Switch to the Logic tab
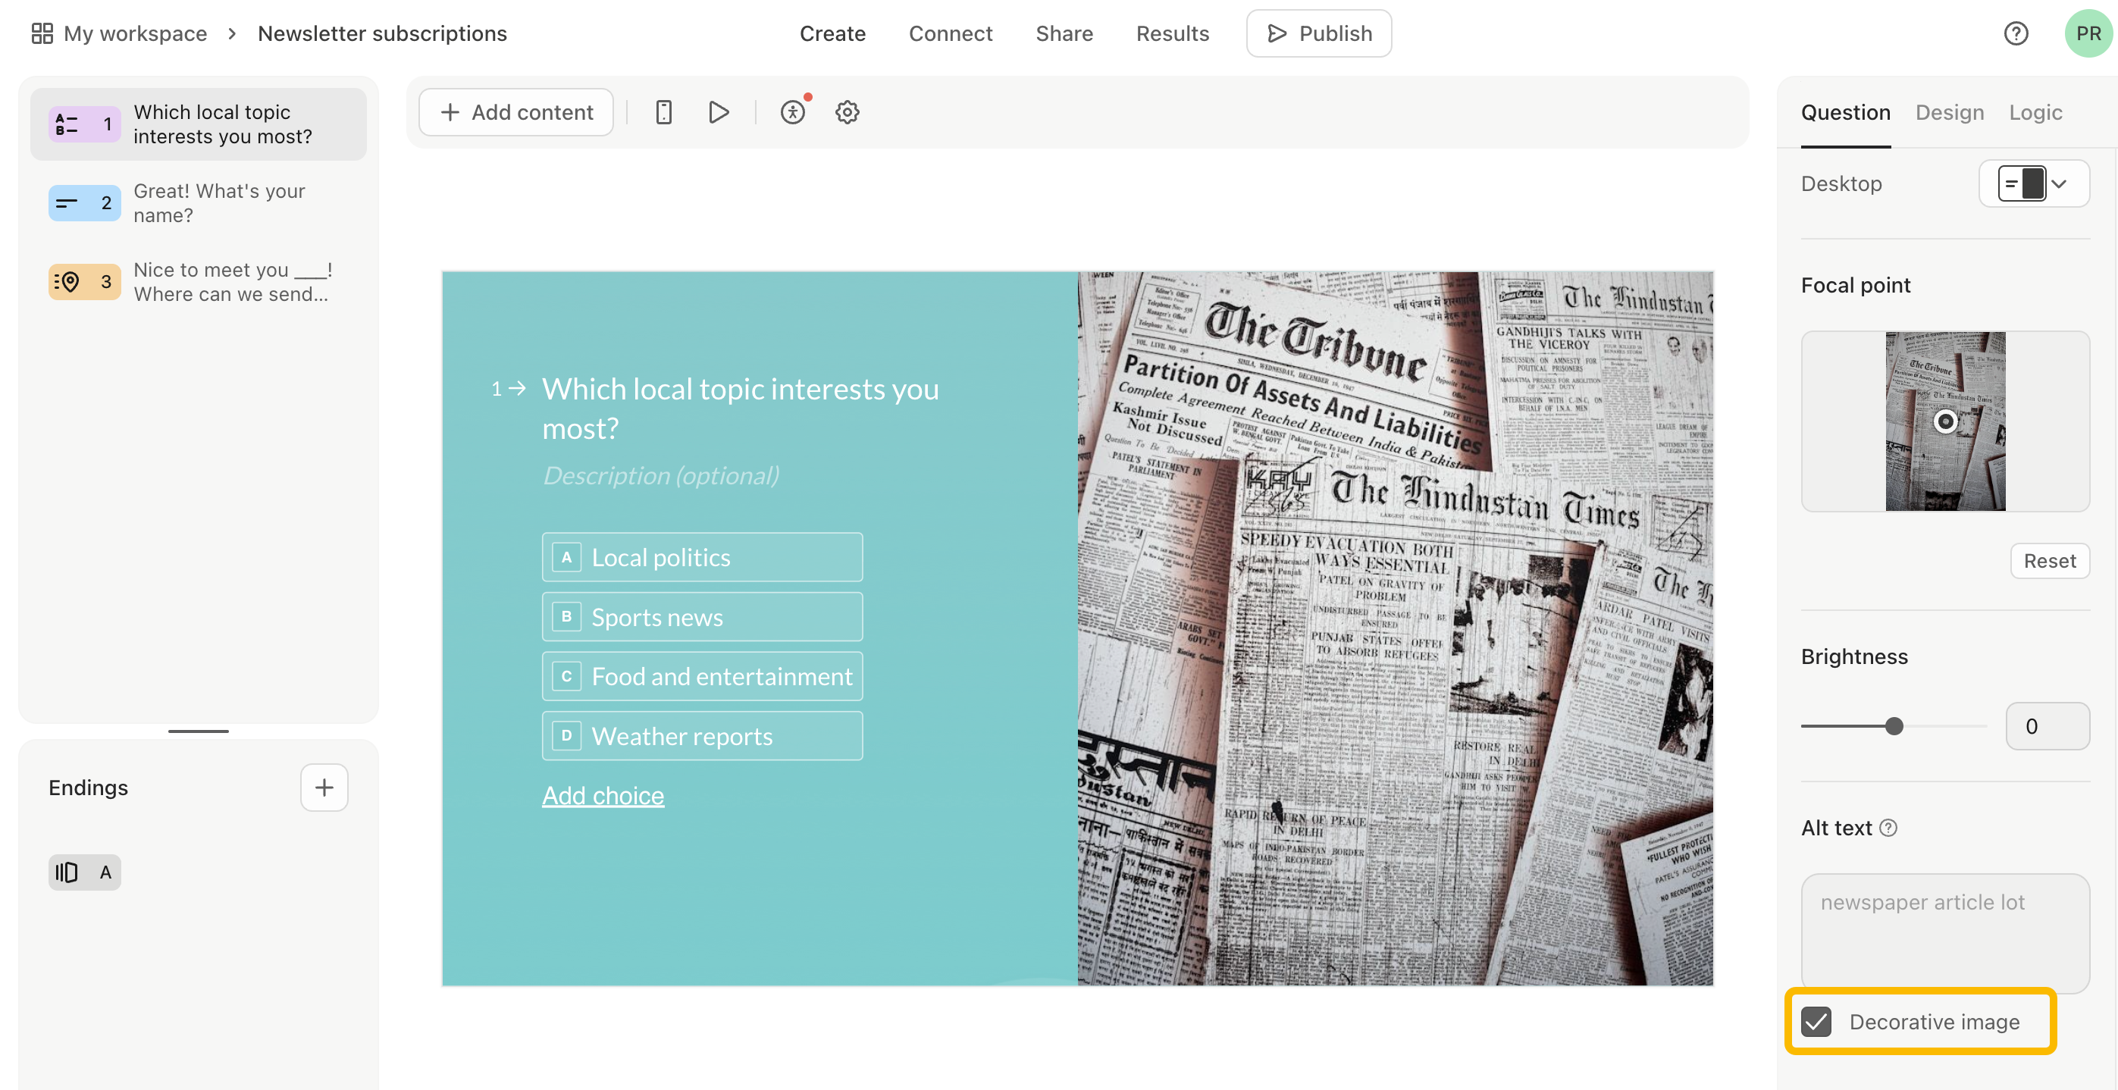 (x=2035, y=113)
